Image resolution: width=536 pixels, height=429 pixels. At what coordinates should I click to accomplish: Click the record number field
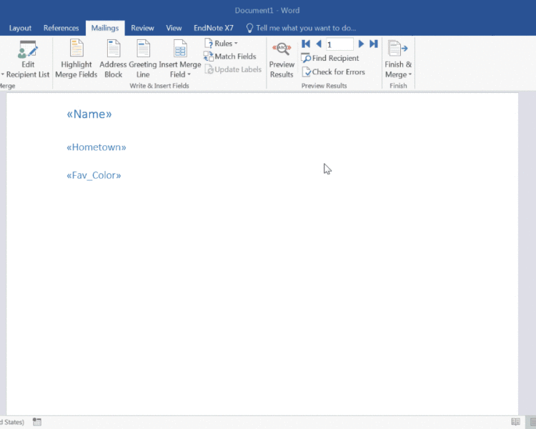coord(339,44)
